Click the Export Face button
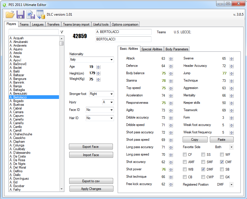This screenshot has width=247, height=199. [x=91, y=147]
